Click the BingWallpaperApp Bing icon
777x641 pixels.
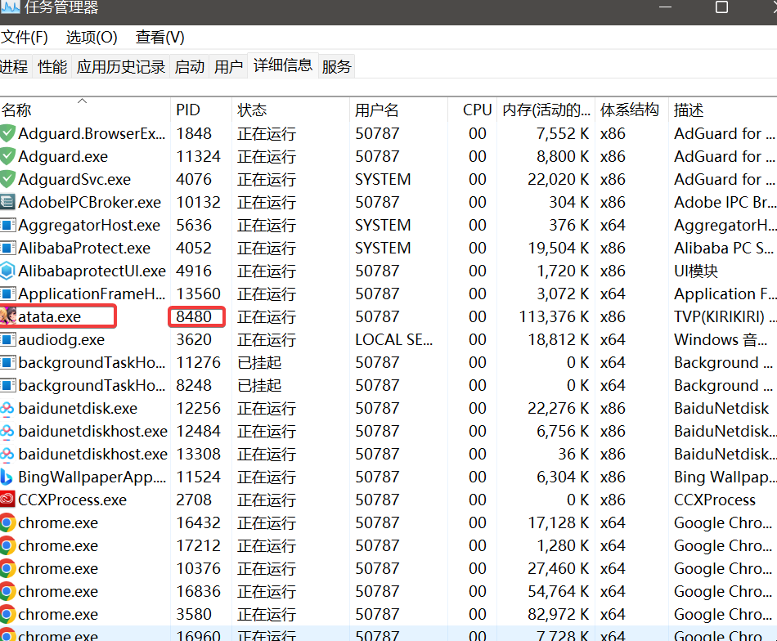(x=8, y=477)
